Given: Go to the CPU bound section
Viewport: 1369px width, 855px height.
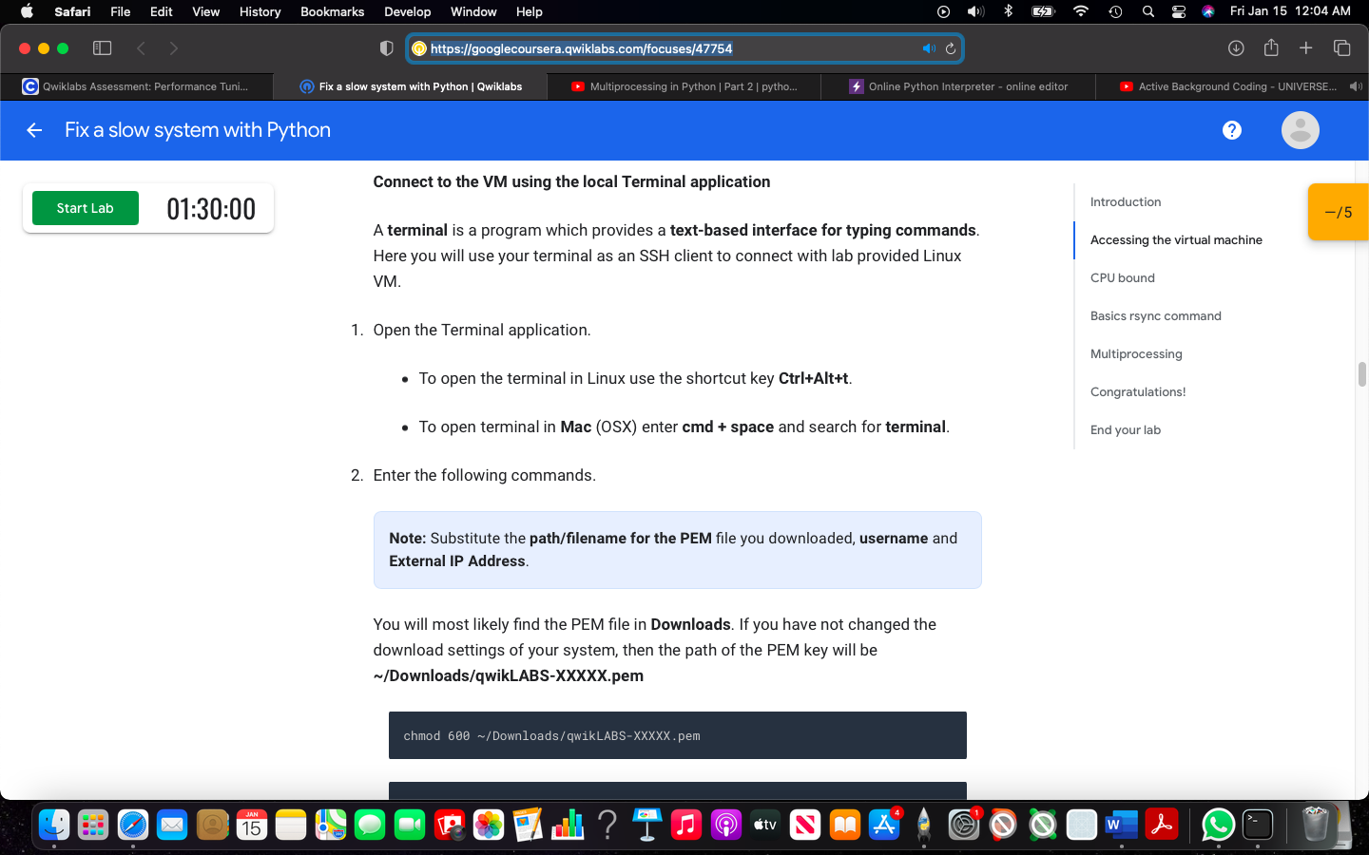Looking at the screenshot, I should point(1123,277).
